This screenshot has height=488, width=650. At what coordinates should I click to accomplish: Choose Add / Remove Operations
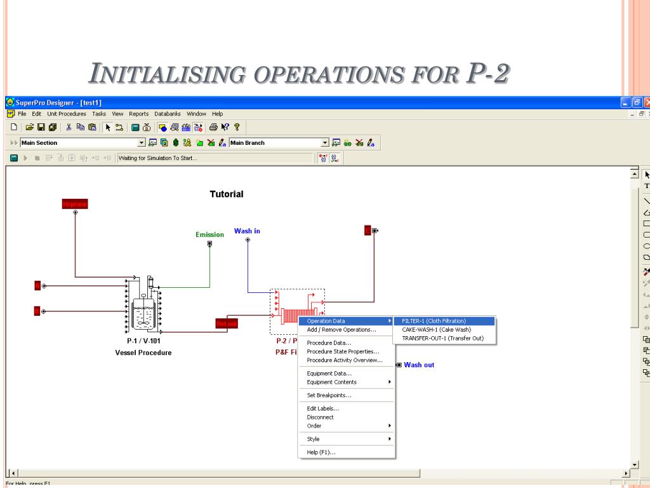346,330
